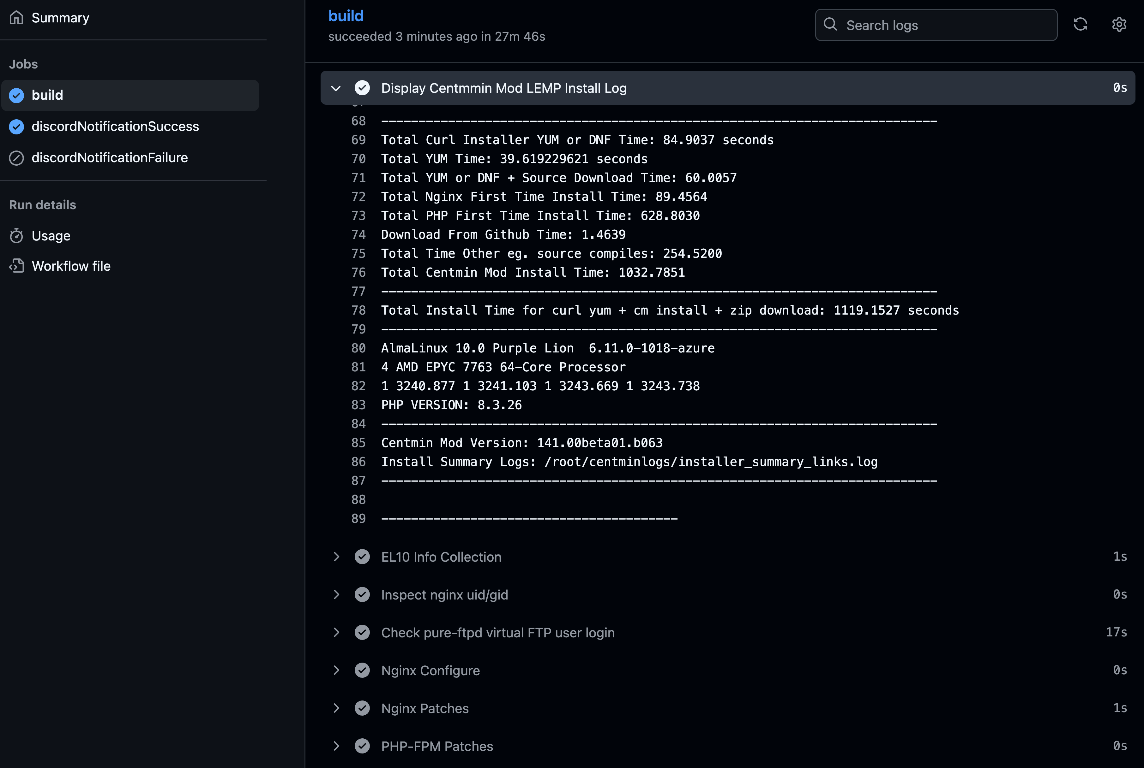Click 'Centmin Mod Version: 141.00beta01.b063' text
This screenshot has width=1144, height=768.
tap(522, 443)
